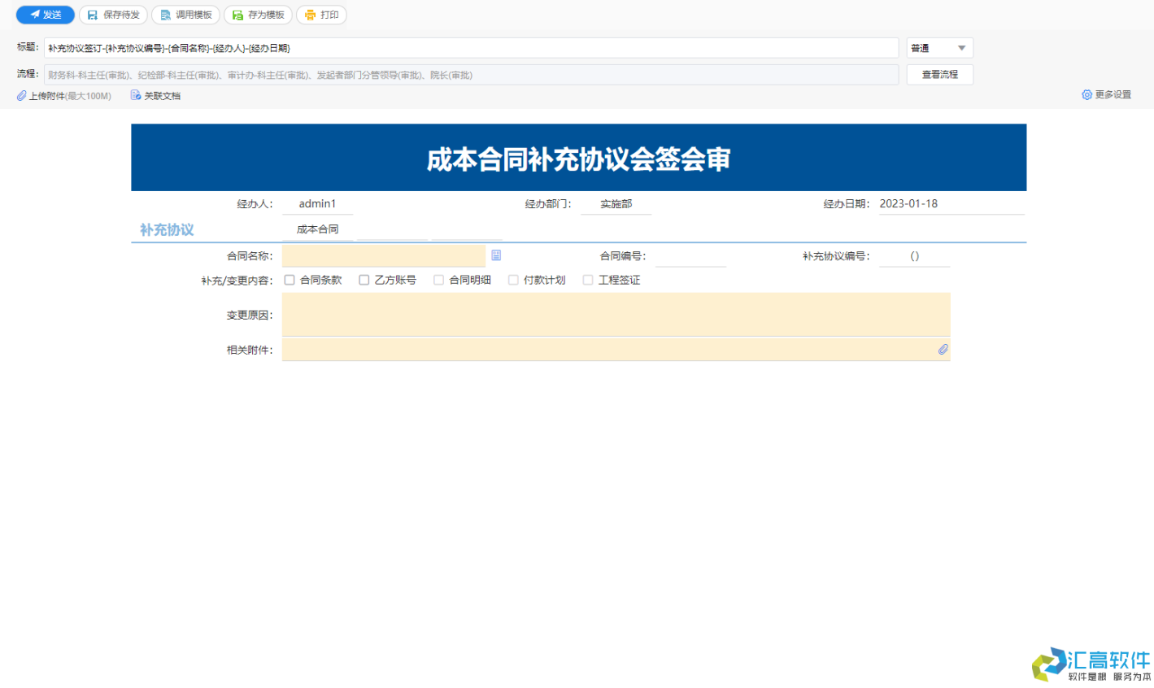Image resolution: width=1154 pixels, height=688 pixels.
Task: Click the paperclip icon in the 相关附件 row
Action: [x=943, y=349]
